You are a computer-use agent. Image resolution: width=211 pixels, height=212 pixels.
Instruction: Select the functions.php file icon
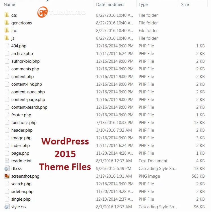coord(7,122)
